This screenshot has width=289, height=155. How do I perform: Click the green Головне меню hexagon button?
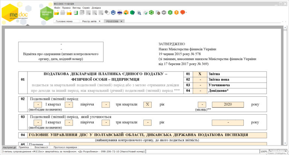point(46,13)
